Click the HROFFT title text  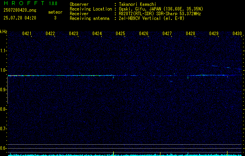pos(24,3)
